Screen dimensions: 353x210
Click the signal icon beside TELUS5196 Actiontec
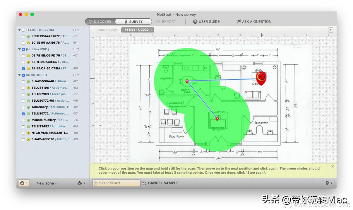[x=28, y=88]
